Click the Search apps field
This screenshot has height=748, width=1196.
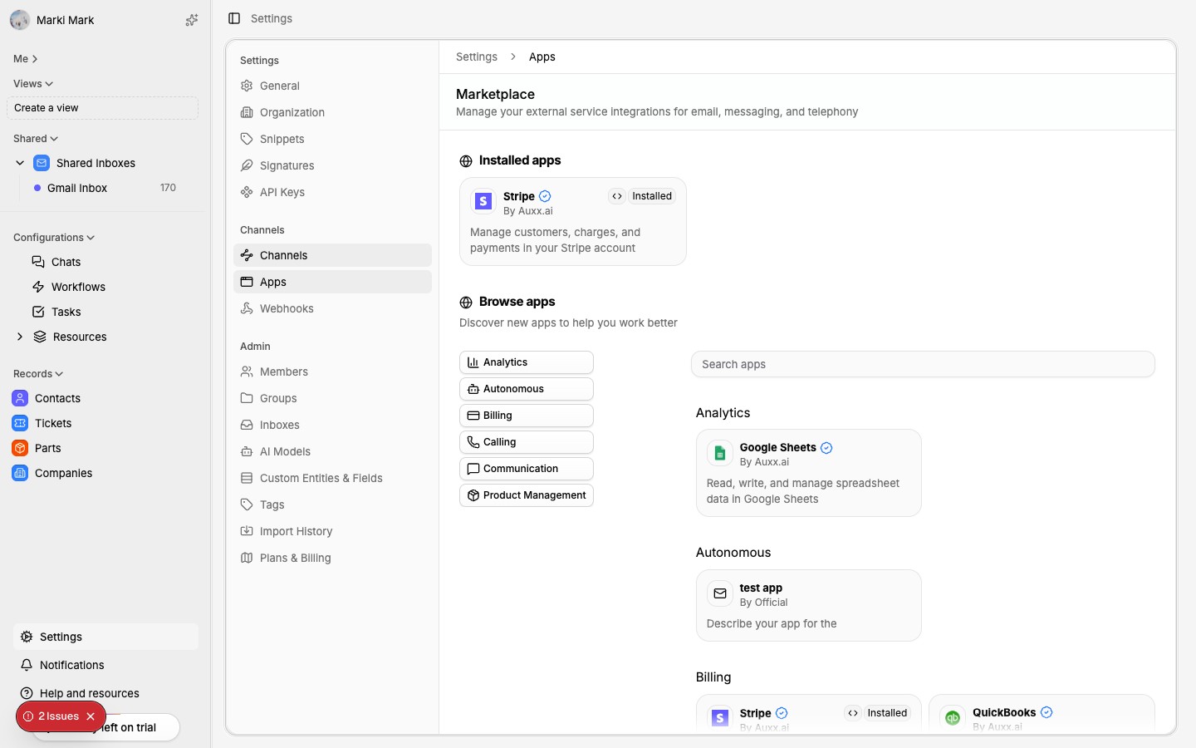pyautogui.click(x=923, y=364)
